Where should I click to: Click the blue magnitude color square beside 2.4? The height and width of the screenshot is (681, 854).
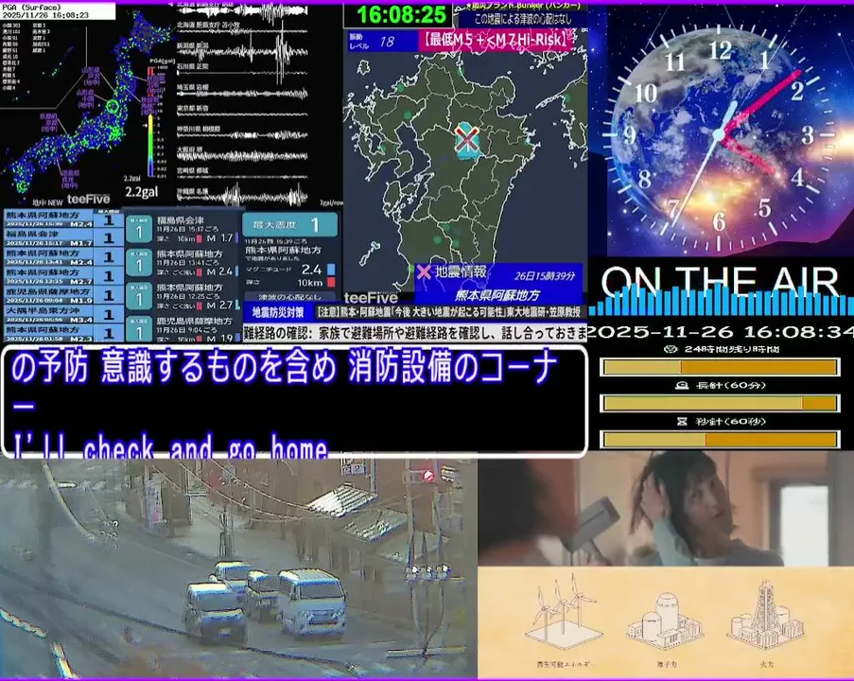pyautogui.click(x=331, y=270)
